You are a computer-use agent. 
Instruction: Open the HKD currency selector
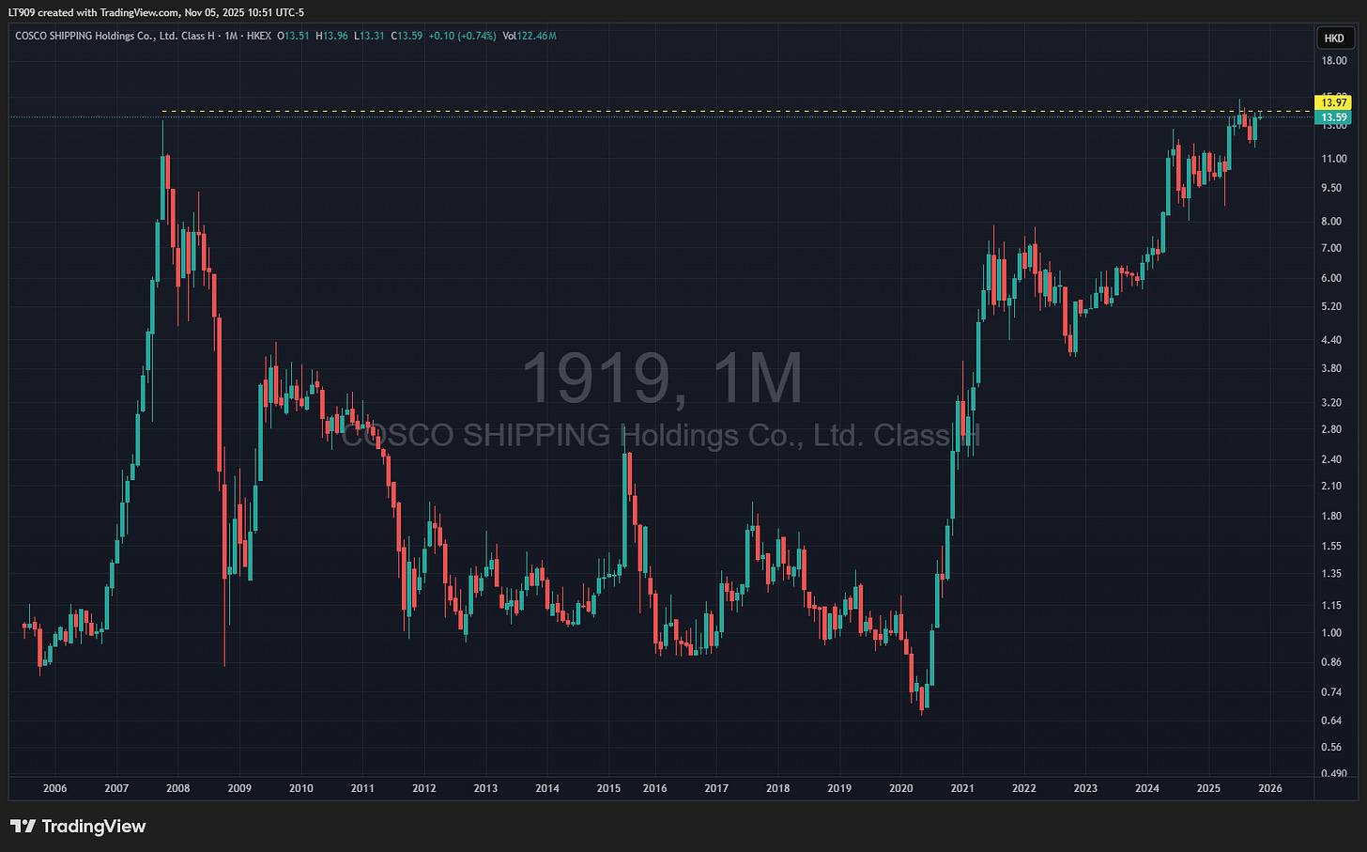click(1334, 38)
